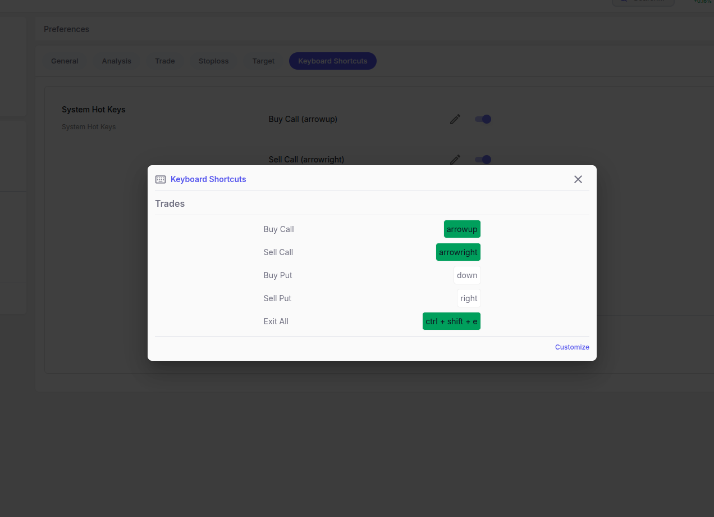Image resolution: width=714 pixels, height=517 pixels.
Task: Click the Buy Call label in dialog
Action: click(279, 229)
